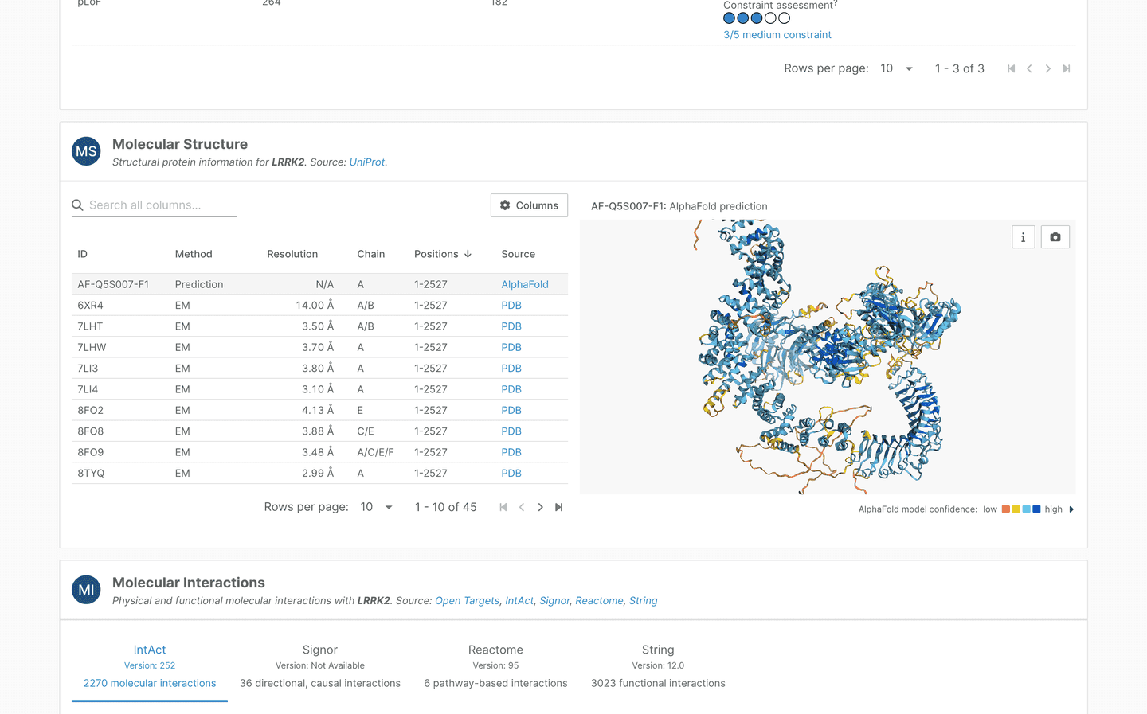Open PDB link for 7LHW
The width and height of the screenshot is (1147, 714).
[511, 348]
